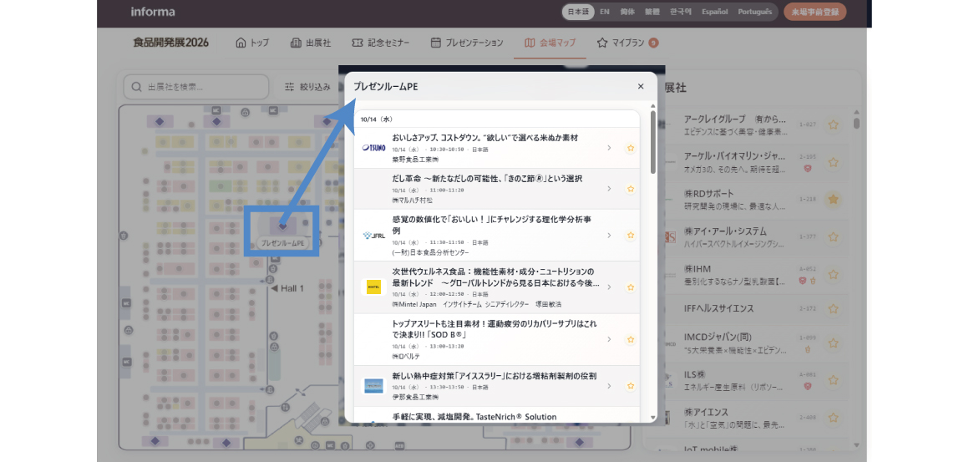The height and width of the screenshot is (462, 969).
Task: Click the yellow MINTEL logo
Action: point(374,287)
